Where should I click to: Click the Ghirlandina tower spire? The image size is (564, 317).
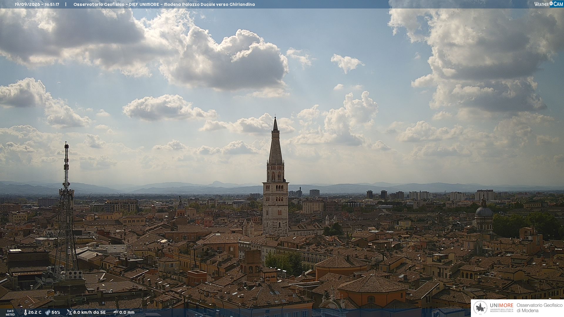coord(276,140)
